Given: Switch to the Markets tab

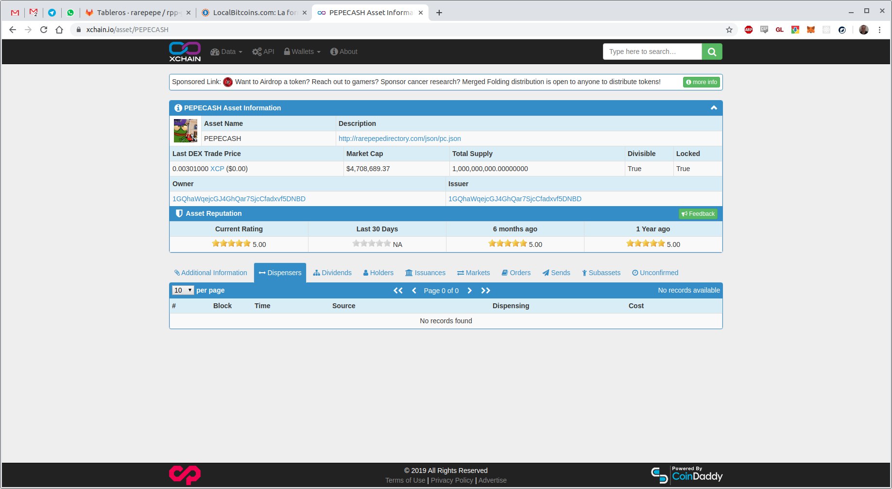Looking at the screenshot, I should tap(474, 273).
